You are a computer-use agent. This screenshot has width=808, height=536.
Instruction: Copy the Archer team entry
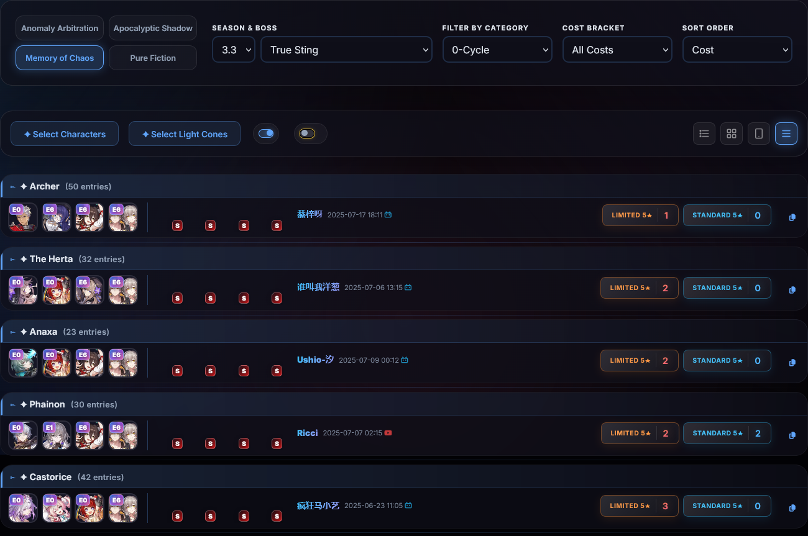click(792, 217)
